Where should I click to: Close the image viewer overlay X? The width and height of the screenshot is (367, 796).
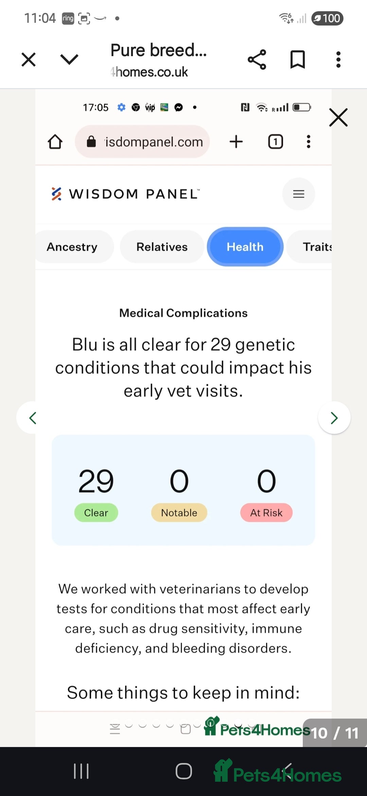pyautogui.click(x=338, y=118)
